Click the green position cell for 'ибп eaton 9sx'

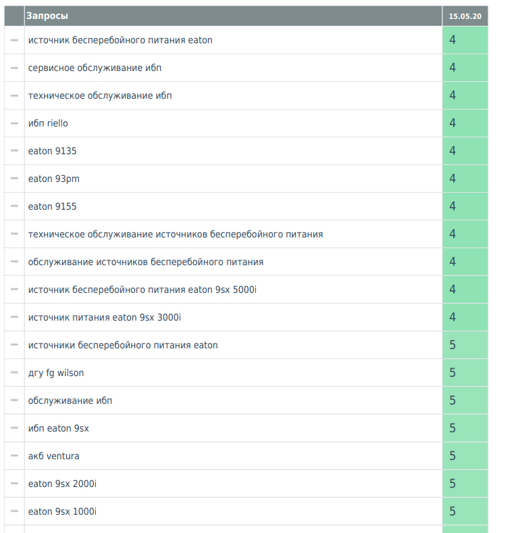(465, 428)
